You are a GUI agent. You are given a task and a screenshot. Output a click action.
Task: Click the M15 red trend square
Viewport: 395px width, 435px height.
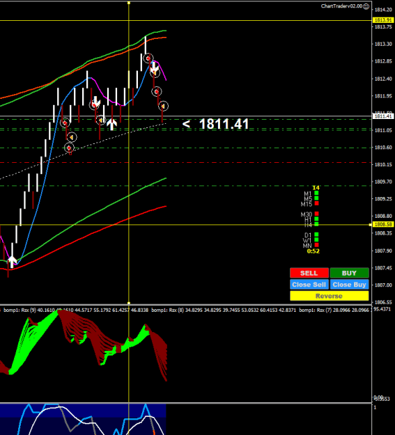tap(316, 203)
